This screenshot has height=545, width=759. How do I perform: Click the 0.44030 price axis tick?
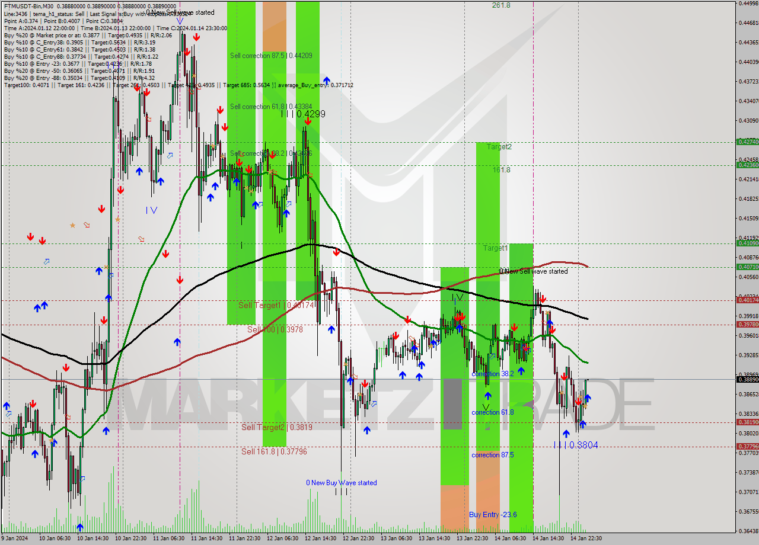(x=748, y=62)
